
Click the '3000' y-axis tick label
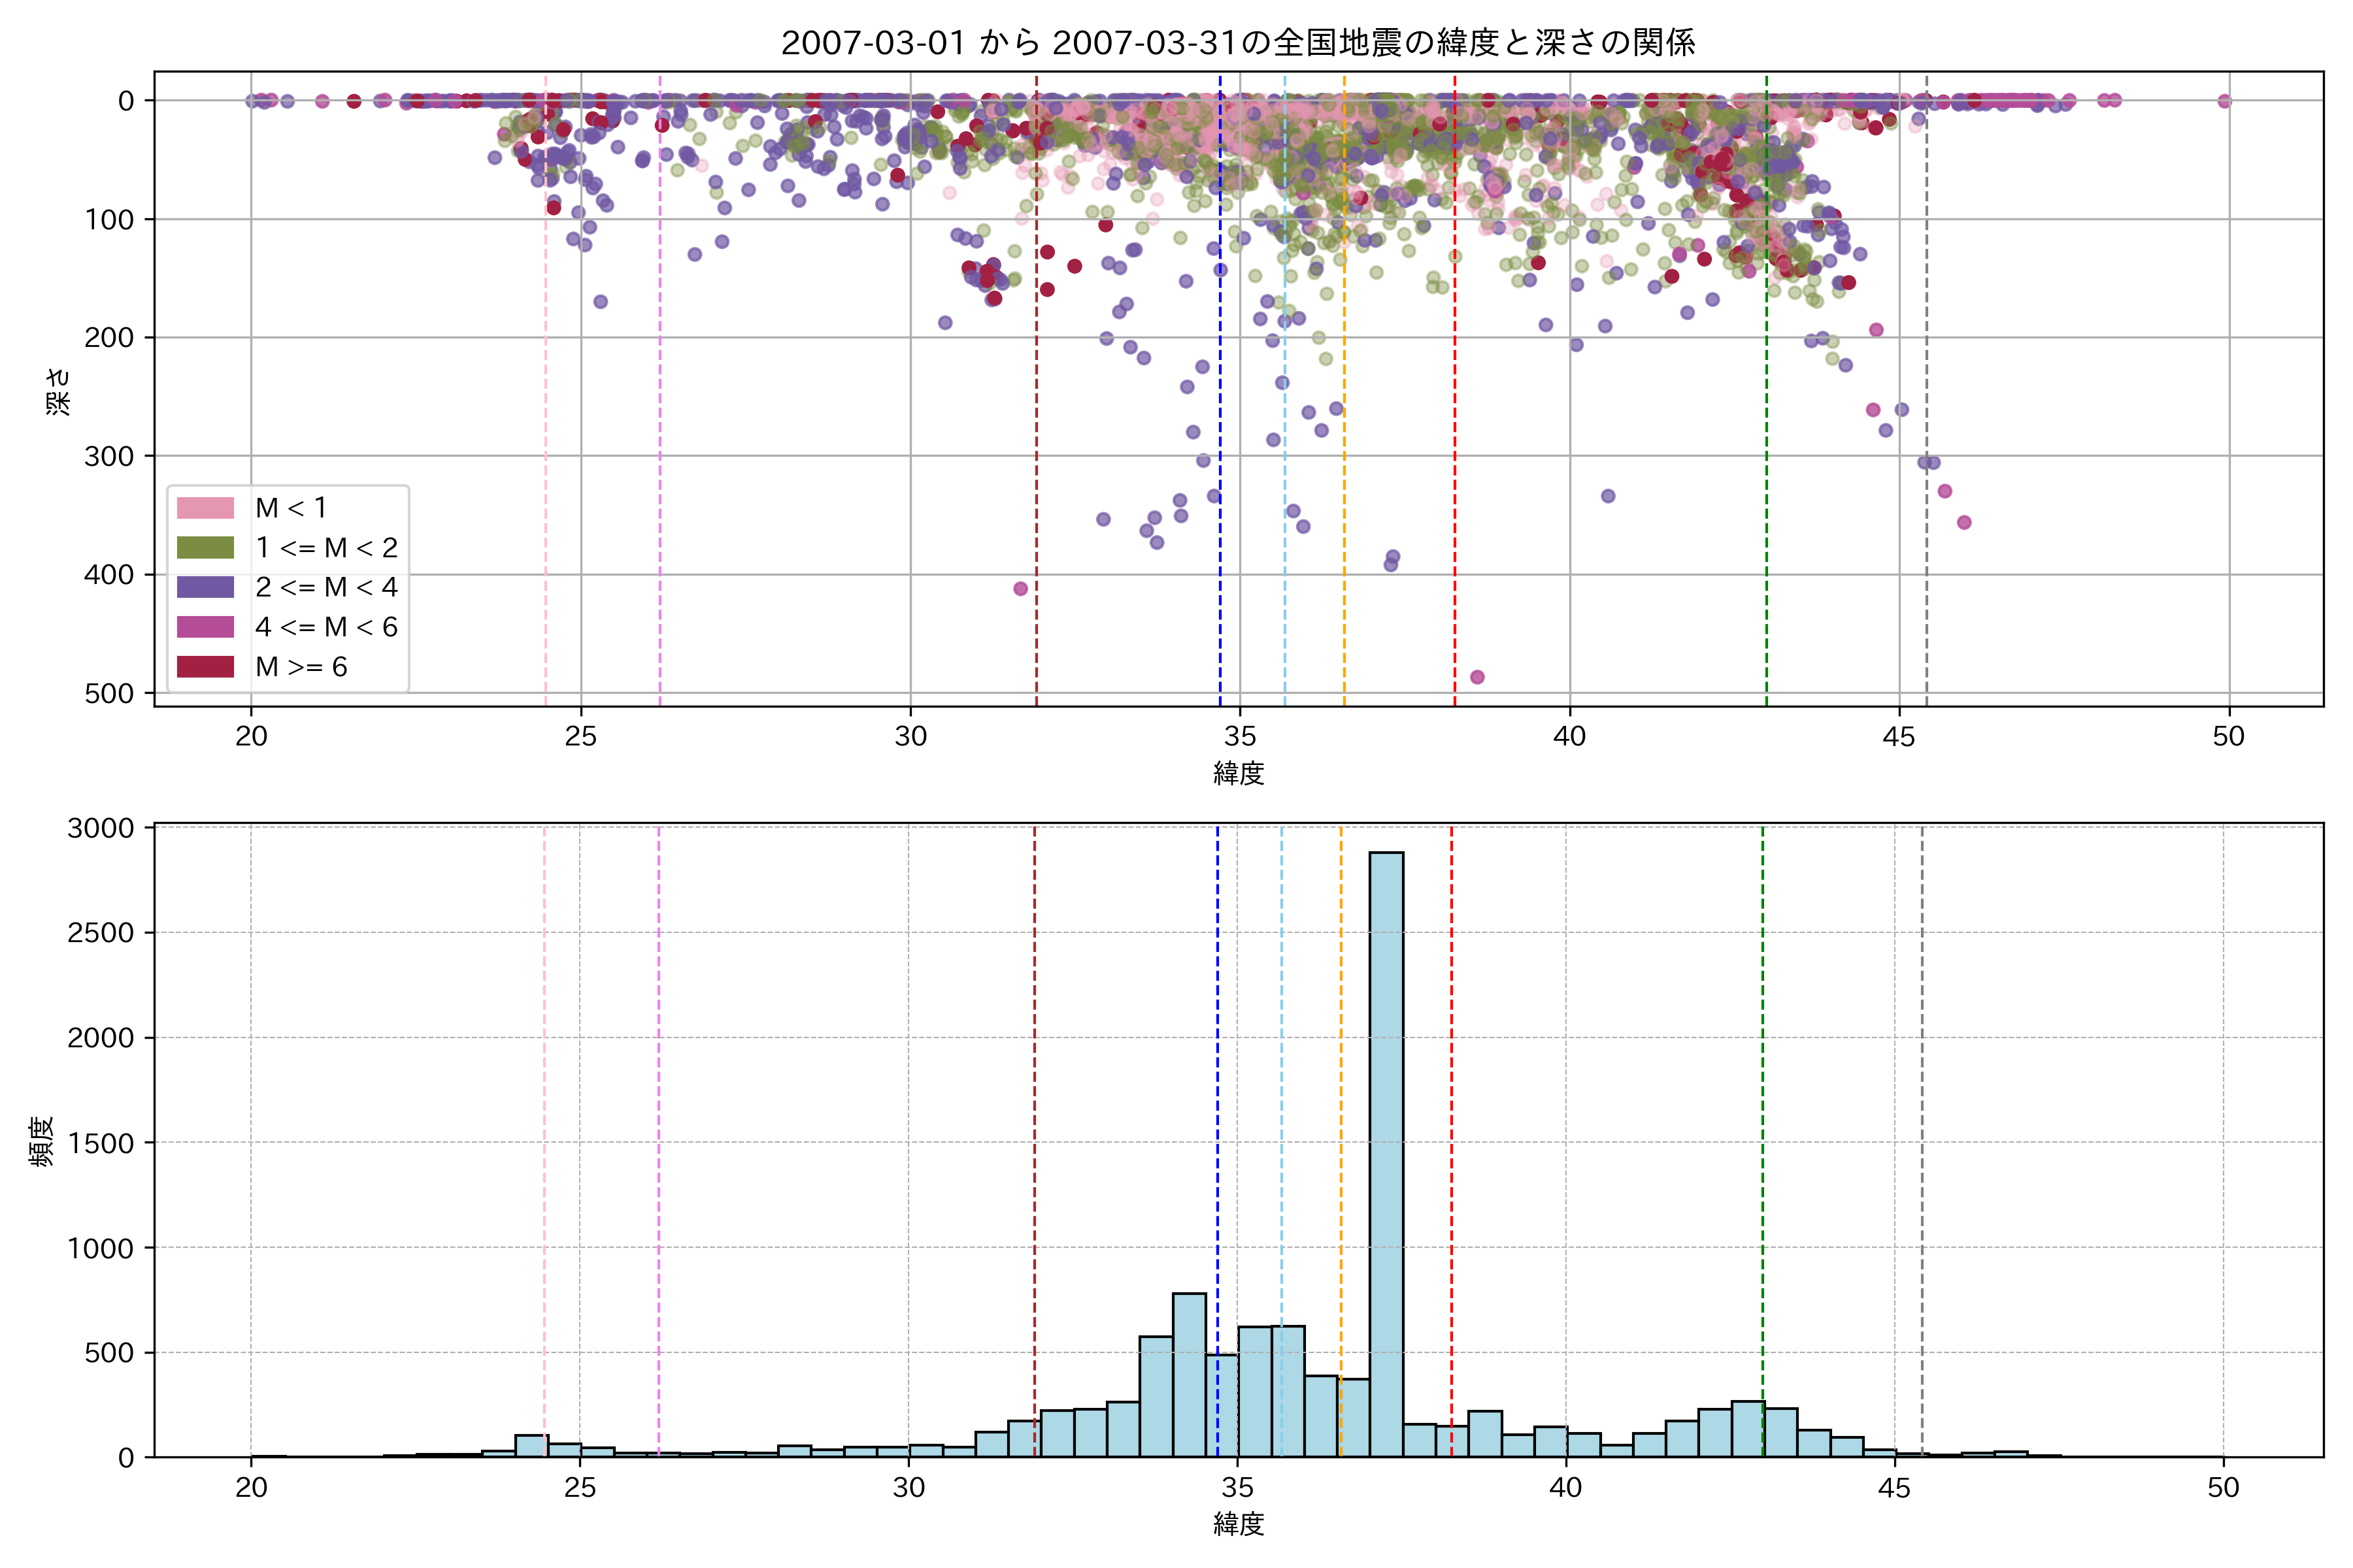tap(100, 828)
